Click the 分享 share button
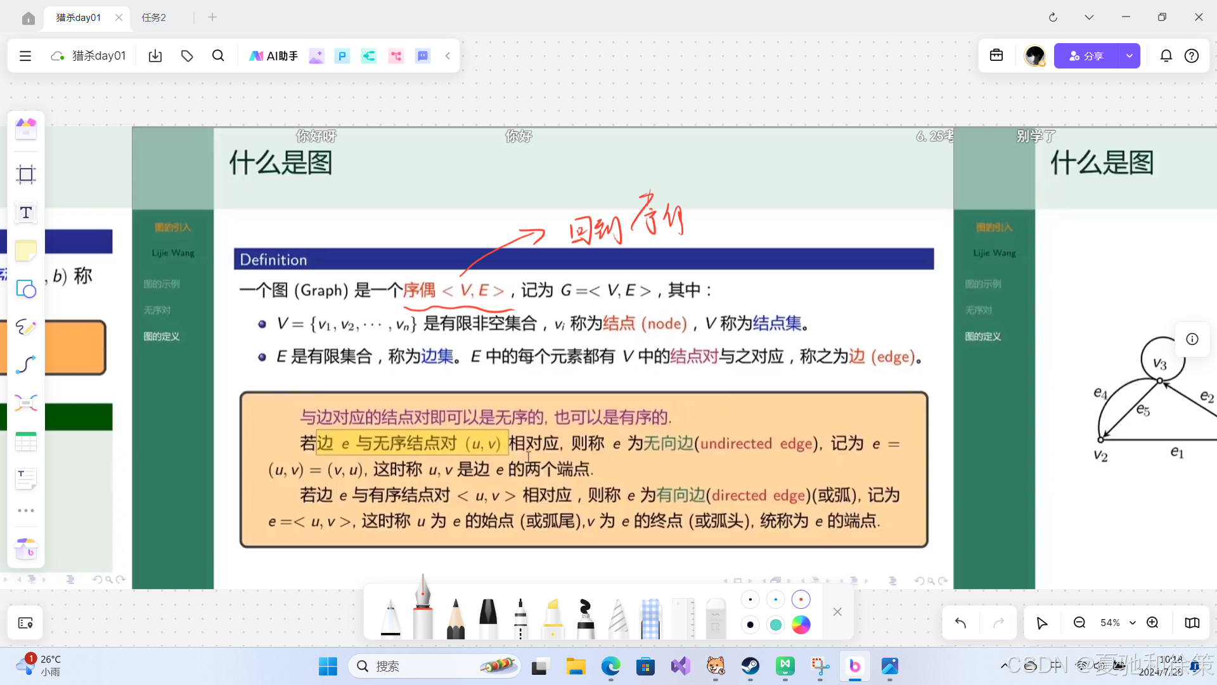The width and height of the screenshot is (1217, 685). [1086, 56]
